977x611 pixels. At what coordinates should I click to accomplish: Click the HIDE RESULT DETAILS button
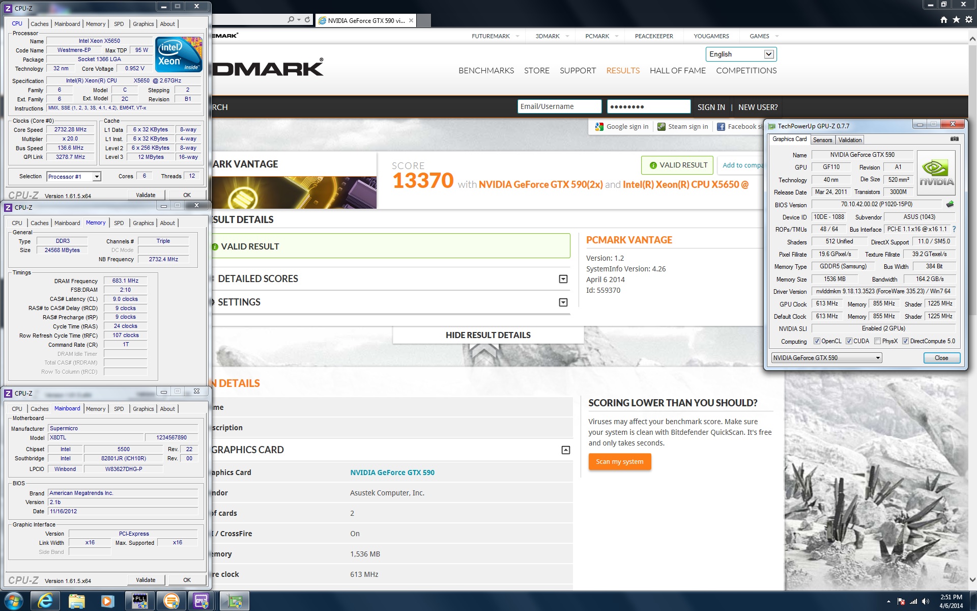point(488,335)
